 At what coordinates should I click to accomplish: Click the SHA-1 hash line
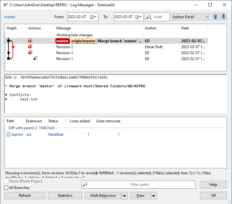pyautogui.click(x=56, y=77)
